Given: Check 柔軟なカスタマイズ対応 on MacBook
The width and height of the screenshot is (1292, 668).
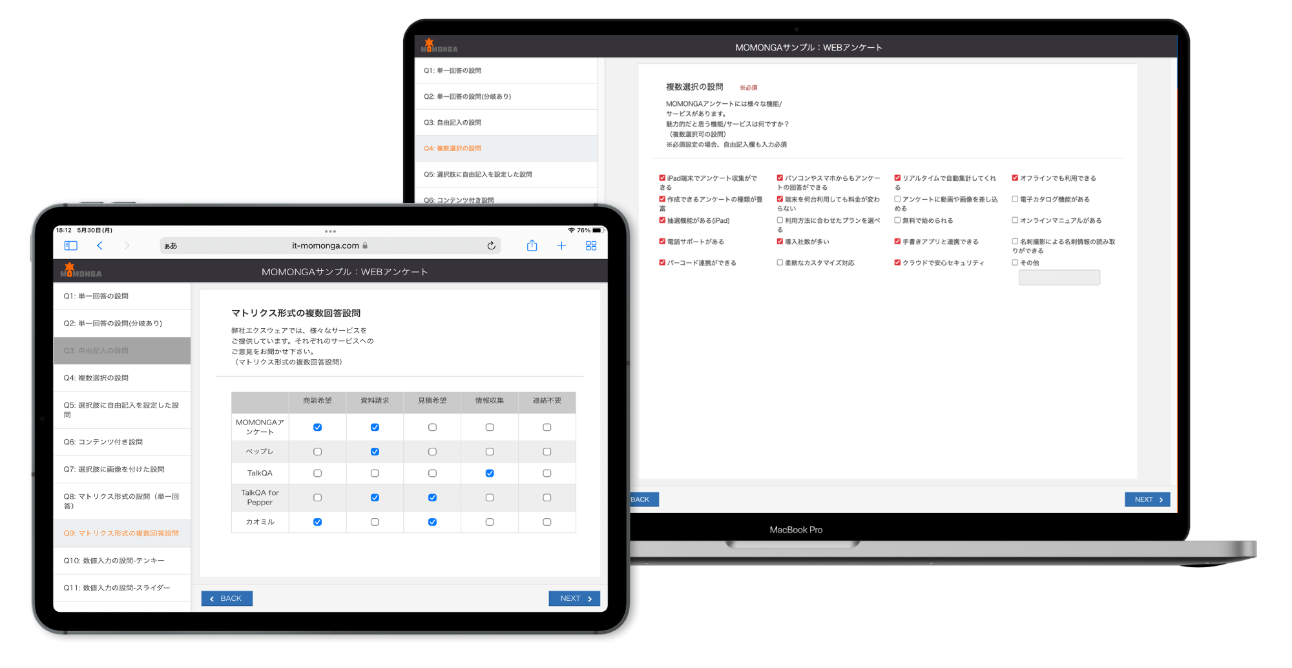Looking at the screenshot, I should coord(780,262).
